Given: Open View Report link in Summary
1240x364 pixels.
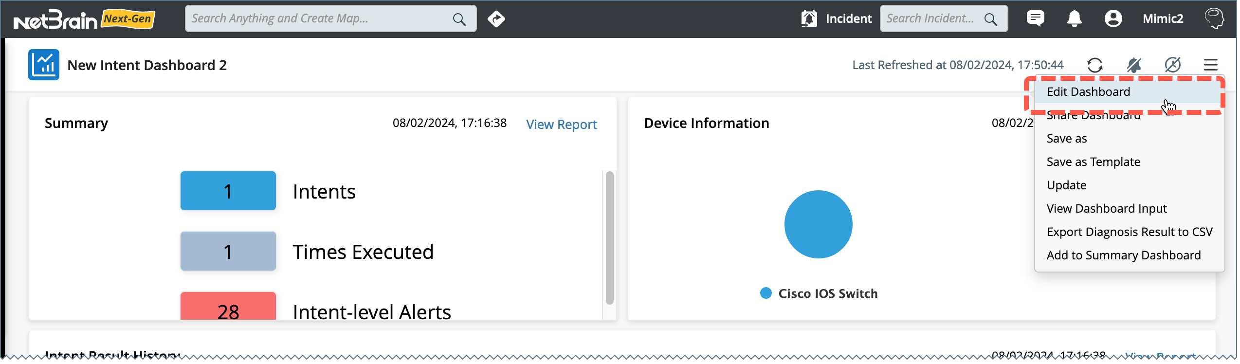Looking at the screenshot, I should coord(561,125).
